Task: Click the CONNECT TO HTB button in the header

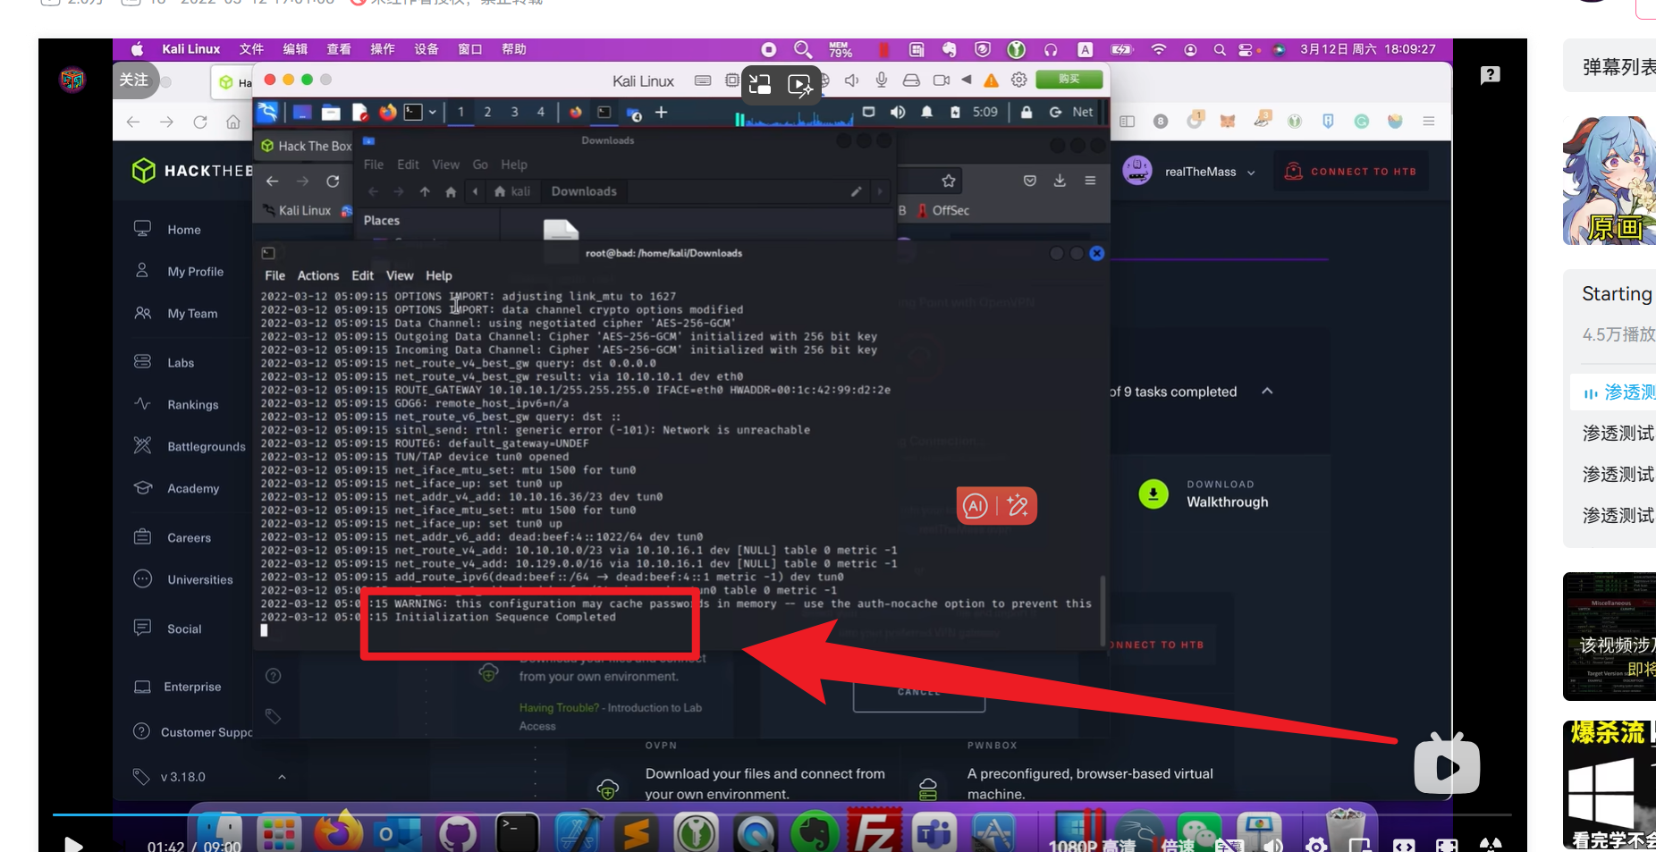Action: (1350, 172)
